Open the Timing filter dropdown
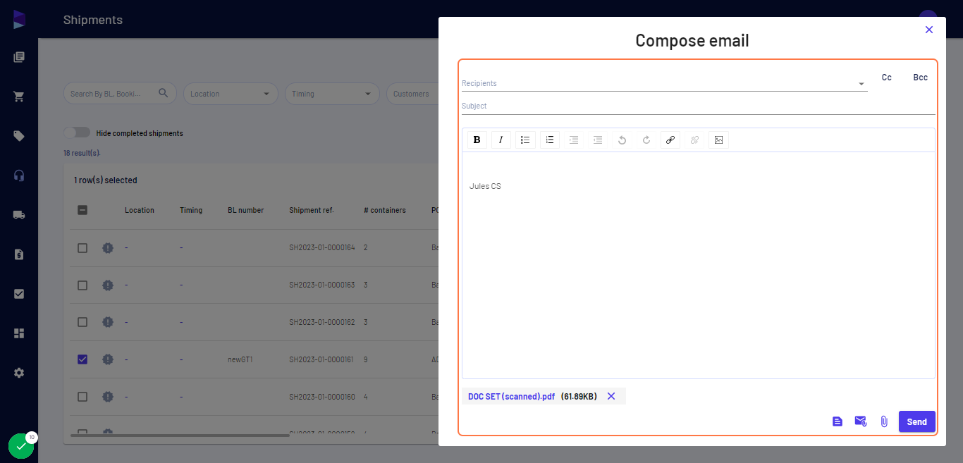 click(333, 94)
